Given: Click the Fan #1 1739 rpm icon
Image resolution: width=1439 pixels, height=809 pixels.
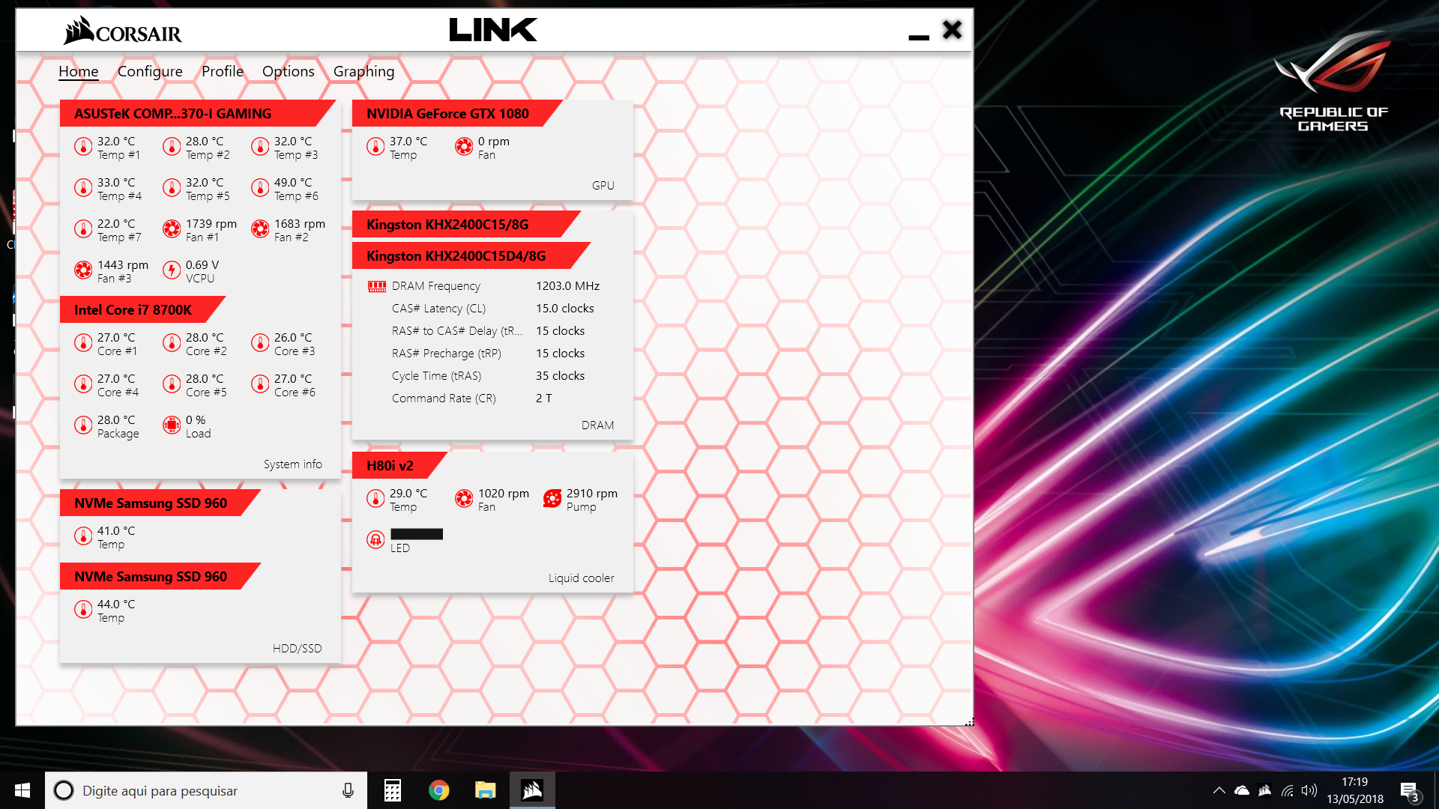Looking at the screenshot, I should click(x=172, y=229).
